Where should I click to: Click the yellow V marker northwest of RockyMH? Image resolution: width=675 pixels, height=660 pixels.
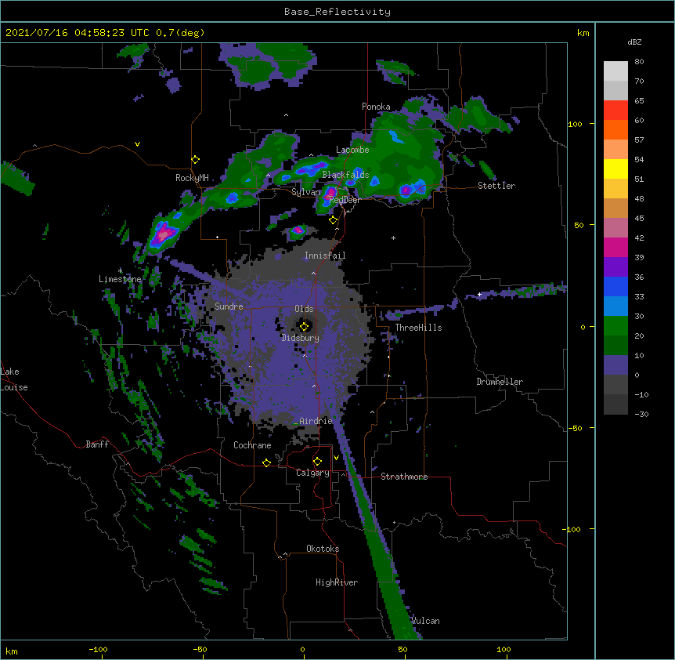pos(137,144)
